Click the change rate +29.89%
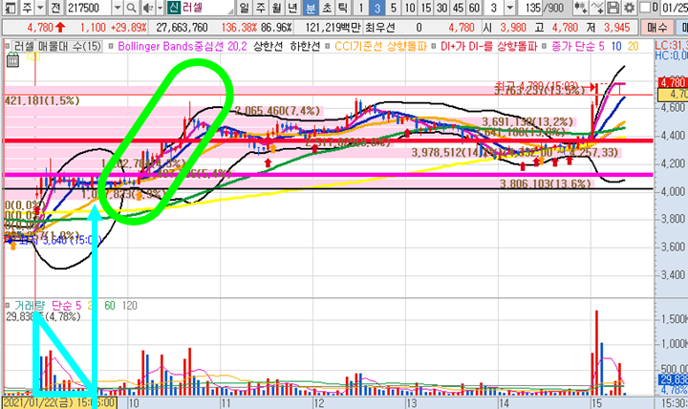This screenshot has width=688, height=409. [x=128, y=28]
